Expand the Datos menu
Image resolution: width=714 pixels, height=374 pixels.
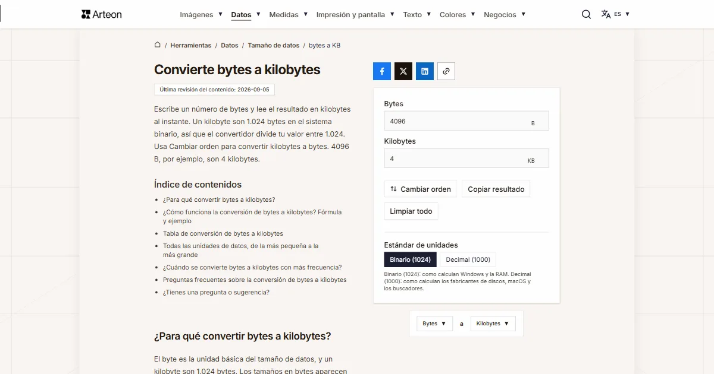[246, 14]
